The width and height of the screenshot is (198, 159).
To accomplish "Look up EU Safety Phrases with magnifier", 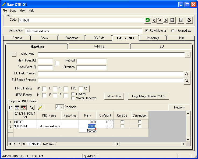I will pyautogui.click(x=187, y=81).
